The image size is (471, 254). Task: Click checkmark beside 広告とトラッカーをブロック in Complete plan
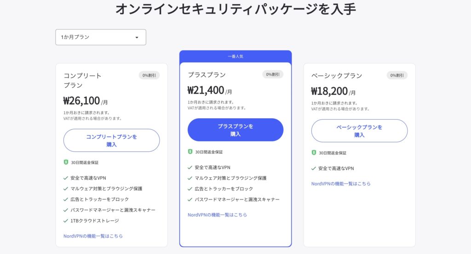[66, 199]
